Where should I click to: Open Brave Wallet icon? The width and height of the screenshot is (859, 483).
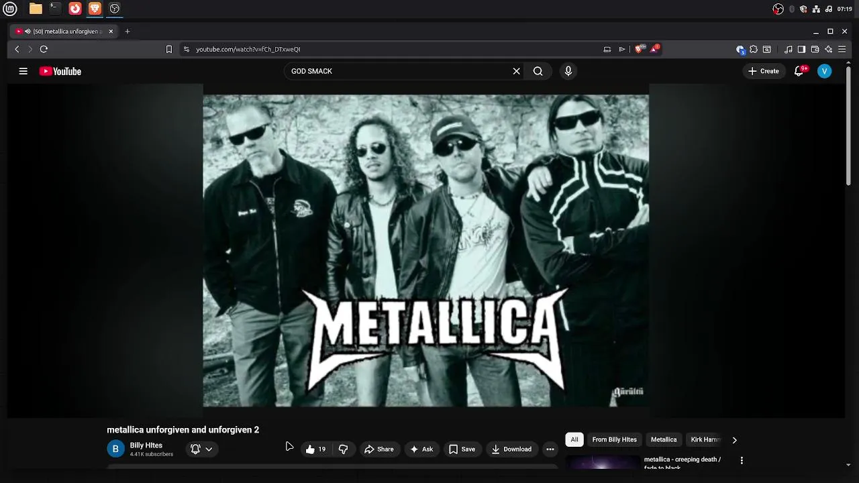click(815, 49)
